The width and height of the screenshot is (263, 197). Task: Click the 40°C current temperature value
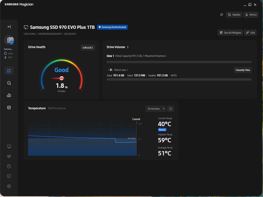coord(164,124)
